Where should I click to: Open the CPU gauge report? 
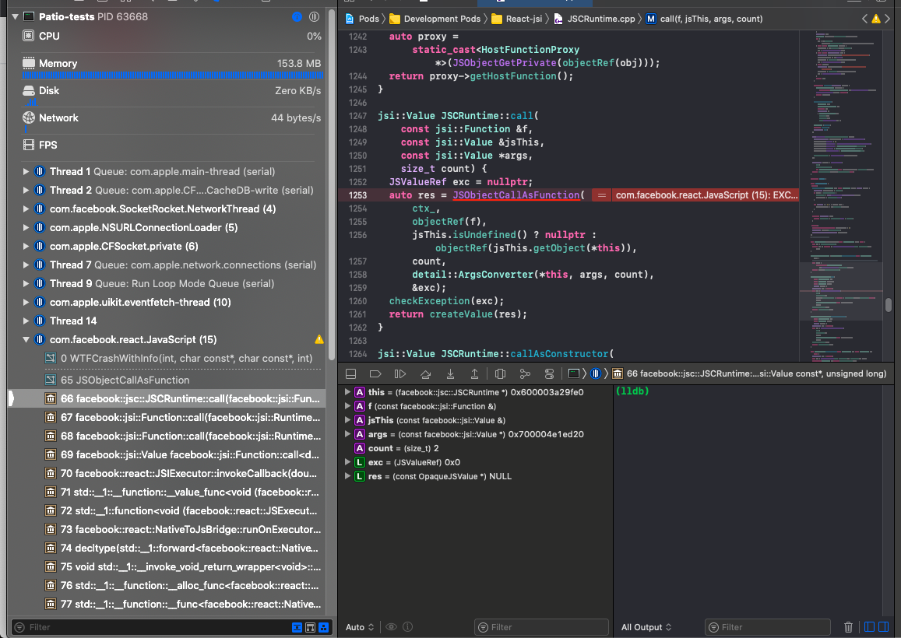pos(171,36)
